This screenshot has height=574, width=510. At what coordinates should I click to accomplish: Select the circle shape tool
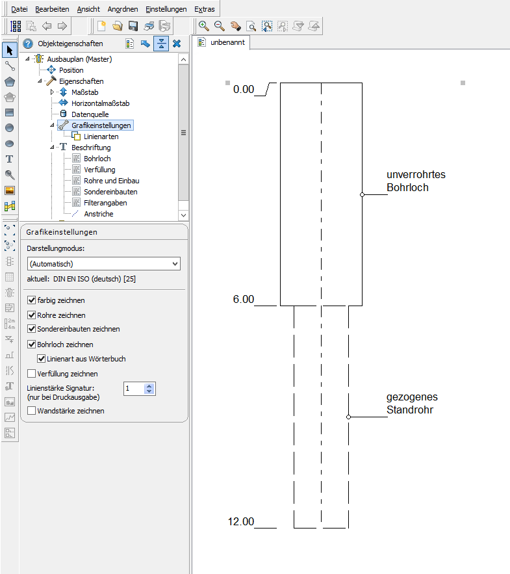tap(10, 128)
